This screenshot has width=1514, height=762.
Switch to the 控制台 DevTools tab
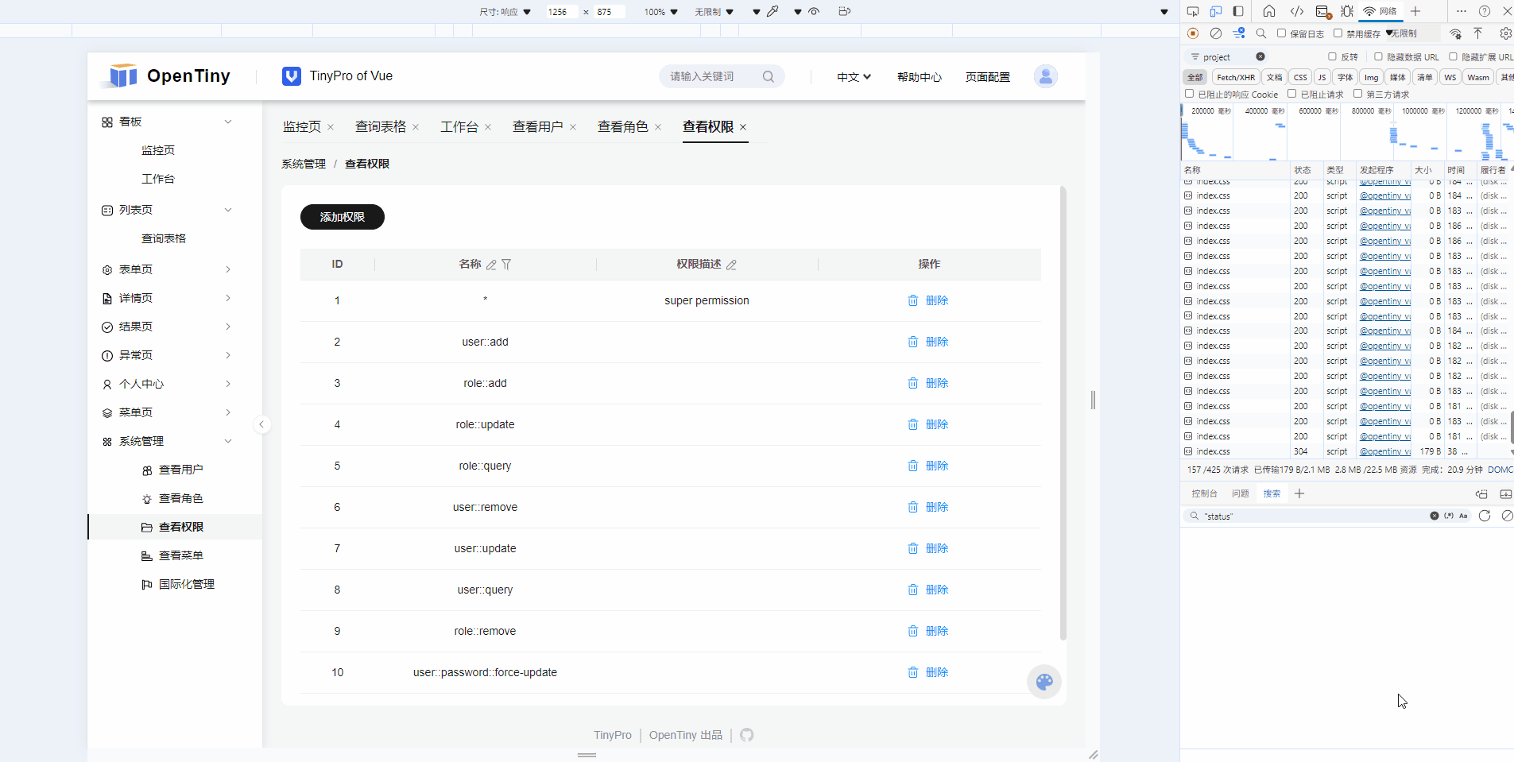1203,493
